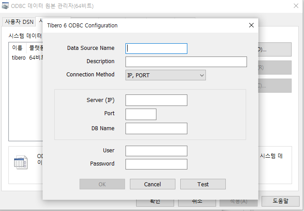Click the partly hidden add button ending in D)...

pos(275,49)
